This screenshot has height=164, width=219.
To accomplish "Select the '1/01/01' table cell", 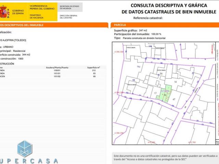I will (x=57, y=73).
